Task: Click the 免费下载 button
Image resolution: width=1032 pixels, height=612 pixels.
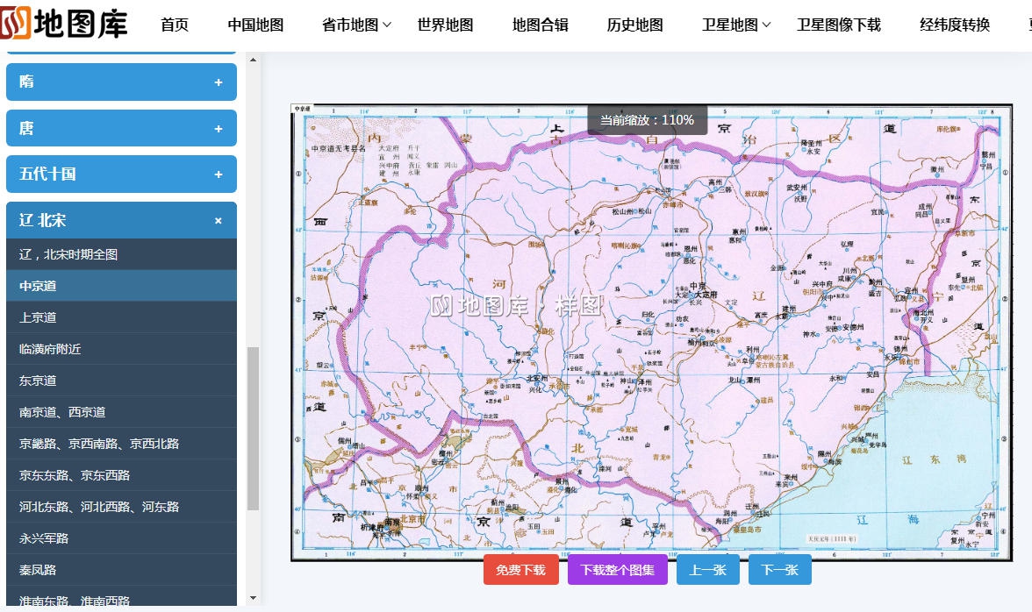Action: (x=520, y=570)
